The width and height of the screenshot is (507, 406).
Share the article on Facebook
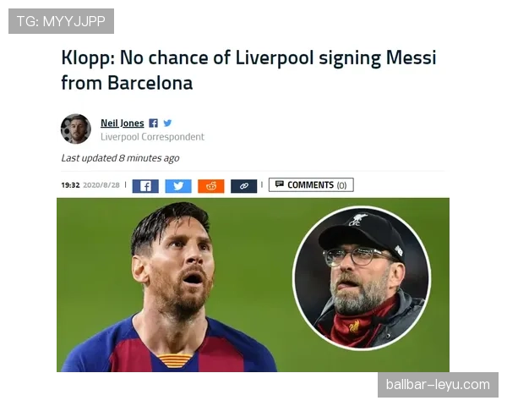[145, 186]
